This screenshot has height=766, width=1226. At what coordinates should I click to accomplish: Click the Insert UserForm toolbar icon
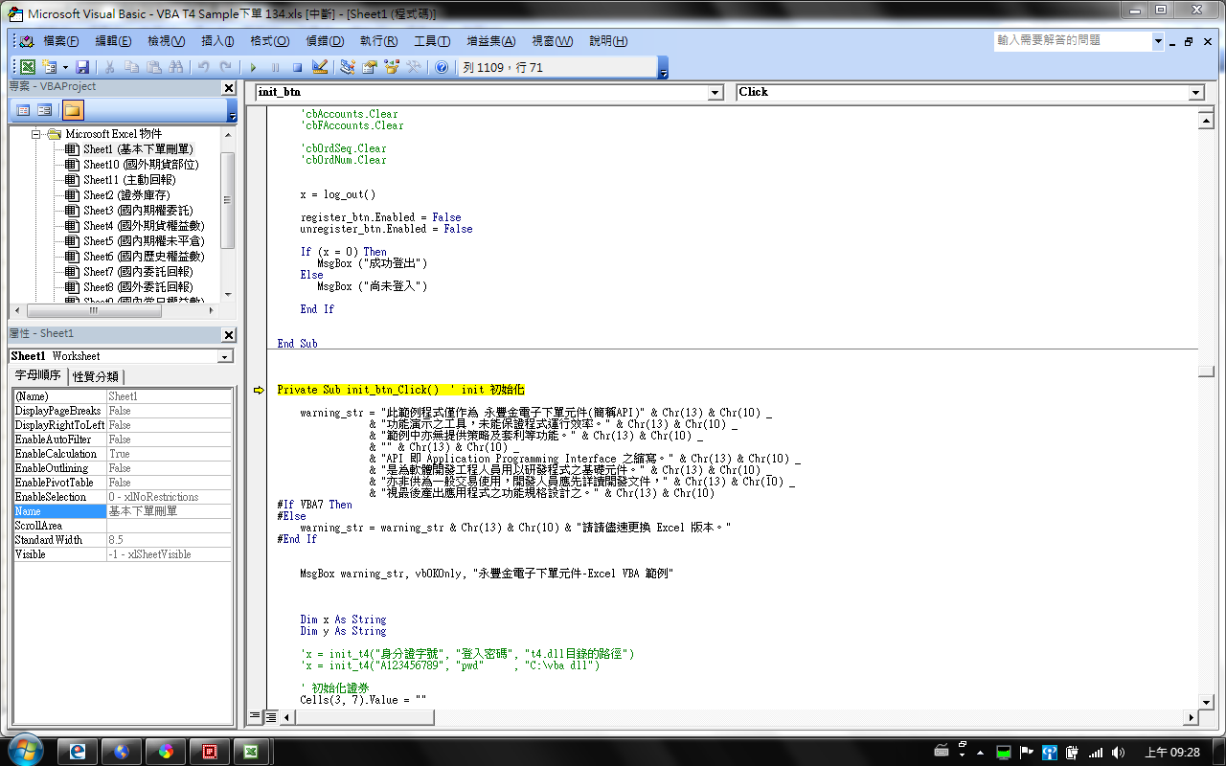(49, 67)
